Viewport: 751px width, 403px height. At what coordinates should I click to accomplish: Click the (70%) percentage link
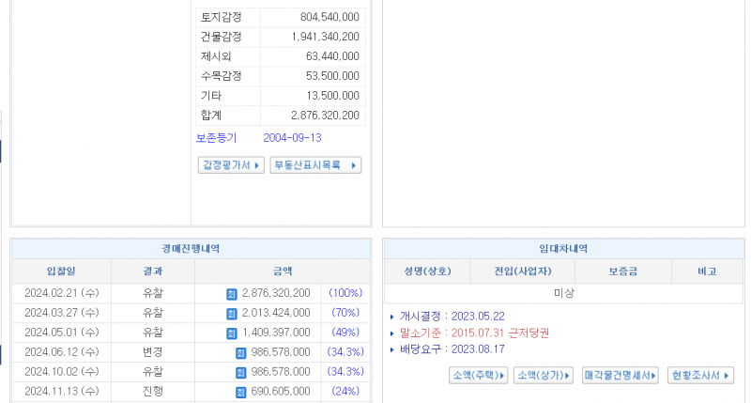(x=345, y=313)
